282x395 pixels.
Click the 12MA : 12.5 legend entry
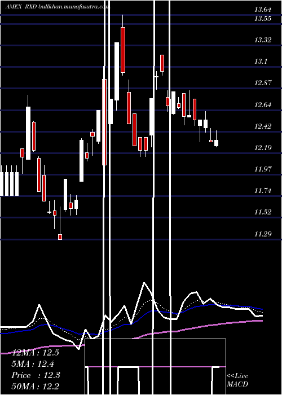tap(35, 353)
